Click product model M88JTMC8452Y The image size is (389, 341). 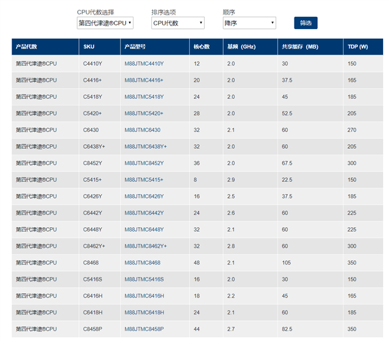[x=144, y=163]
